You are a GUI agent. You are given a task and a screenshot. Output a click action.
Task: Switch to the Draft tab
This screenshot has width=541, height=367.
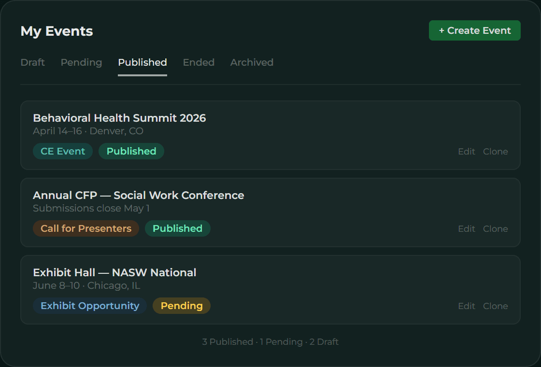(x=32, y=62)
